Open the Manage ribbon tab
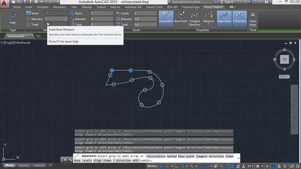 click(x=87, y=7)
